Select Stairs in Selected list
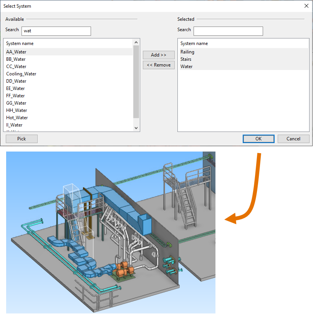The image size is (313, 320). coord(186,59)
